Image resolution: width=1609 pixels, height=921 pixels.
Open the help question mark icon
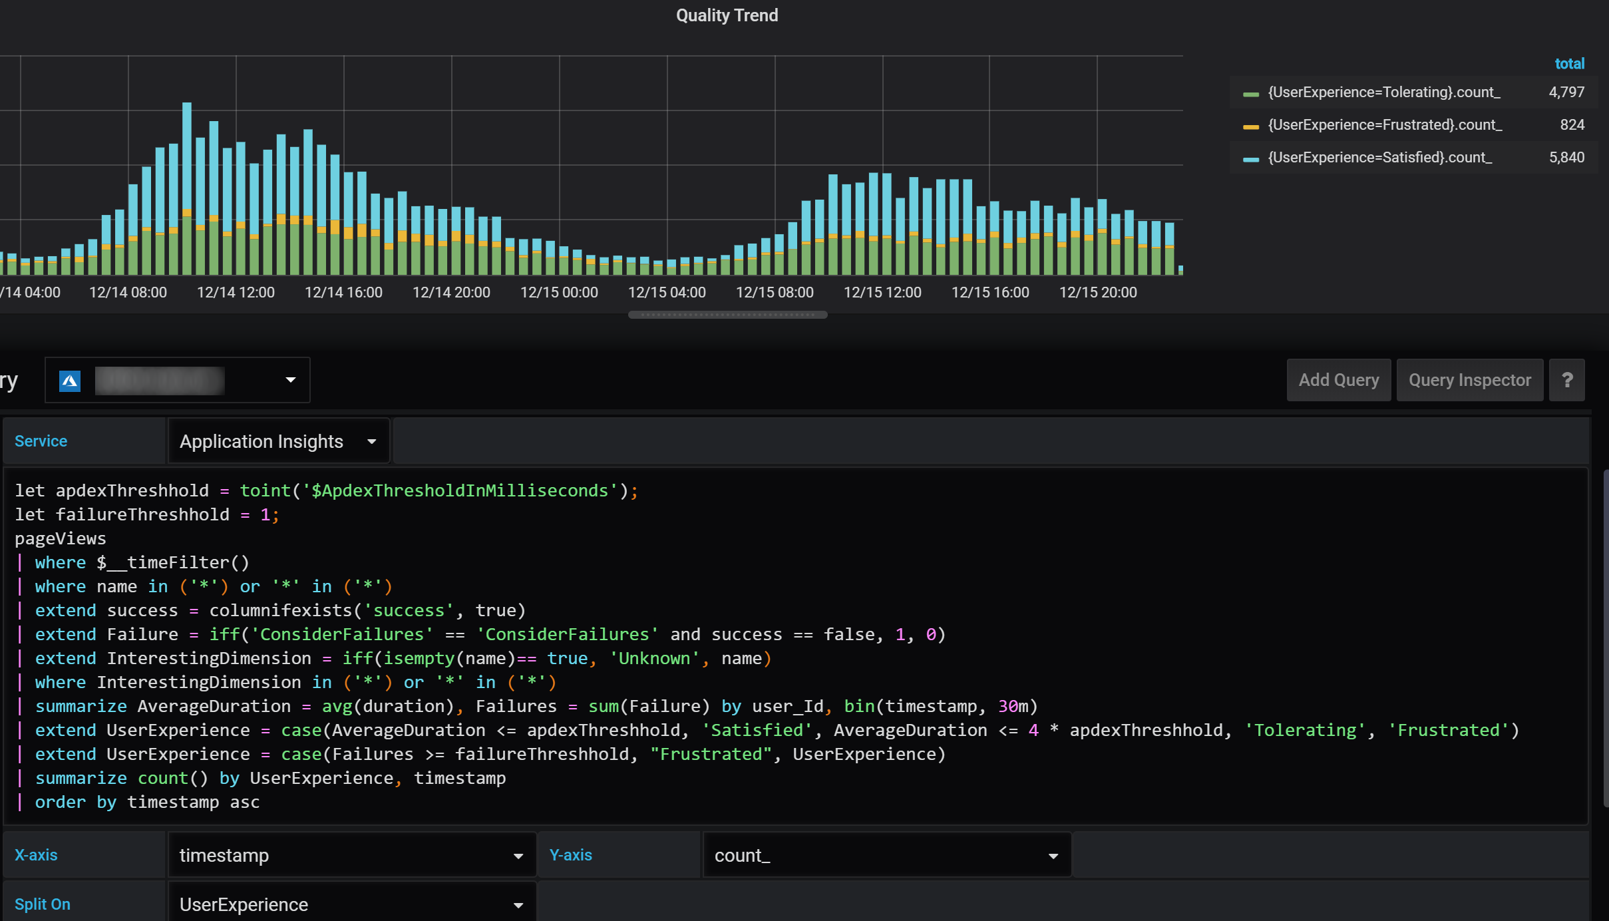click(1567, 380)
